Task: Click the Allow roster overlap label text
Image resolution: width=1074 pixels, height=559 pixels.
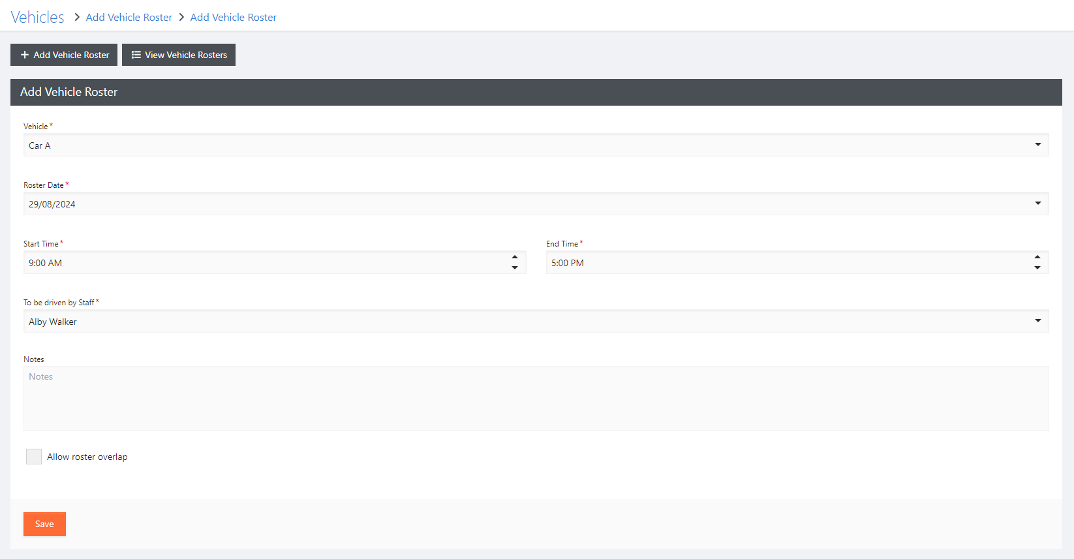Action: pyautogui.click(x=87, y=457)
